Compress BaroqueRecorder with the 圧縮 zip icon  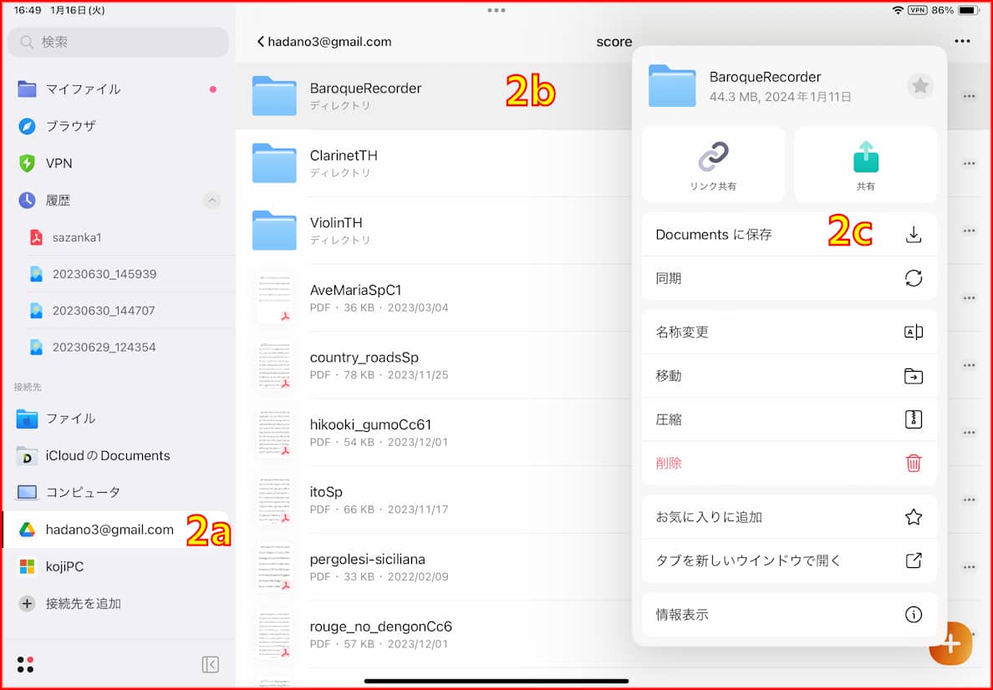pyautogui.click(x=914, y=419)
